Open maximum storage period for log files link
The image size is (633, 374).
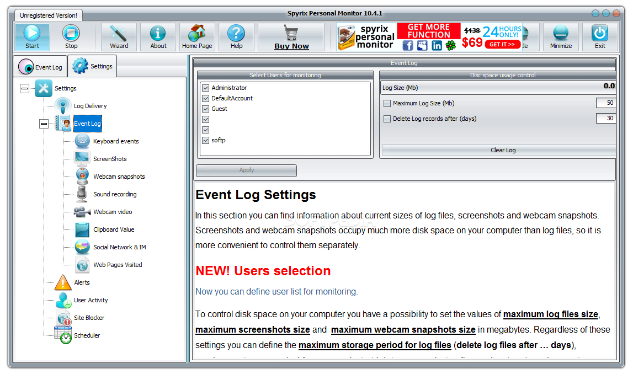pyautogui.click(x=375, y=345)
